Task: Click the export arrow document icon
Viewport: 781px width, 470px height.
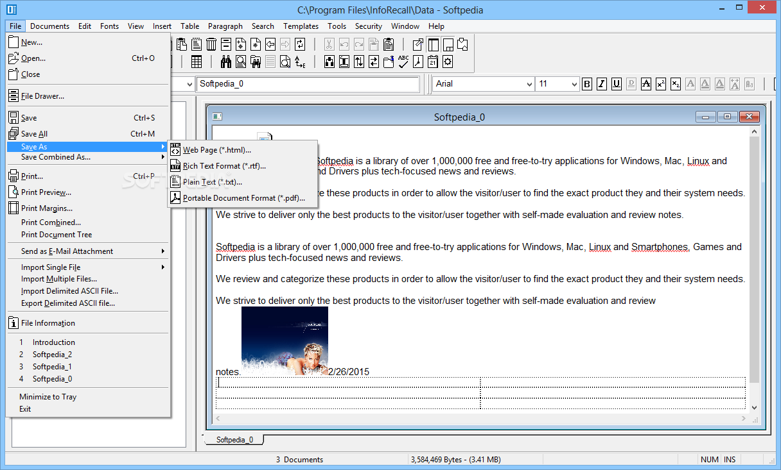Action: point(418,44)
